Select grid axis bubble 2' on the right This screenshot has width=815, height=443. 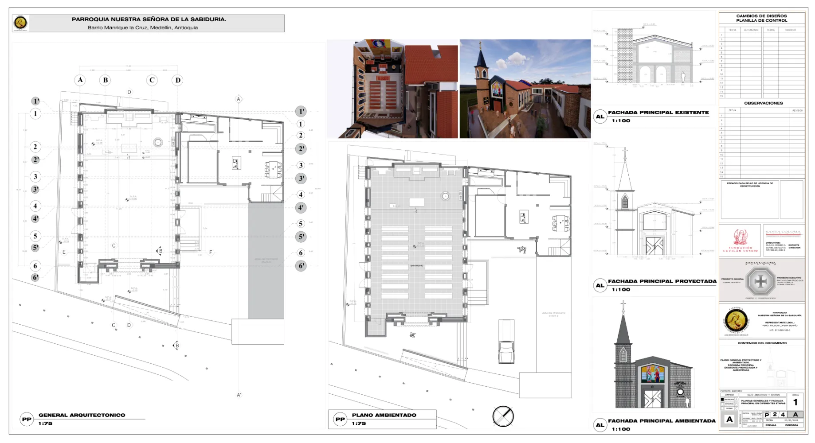pos(301,149)
